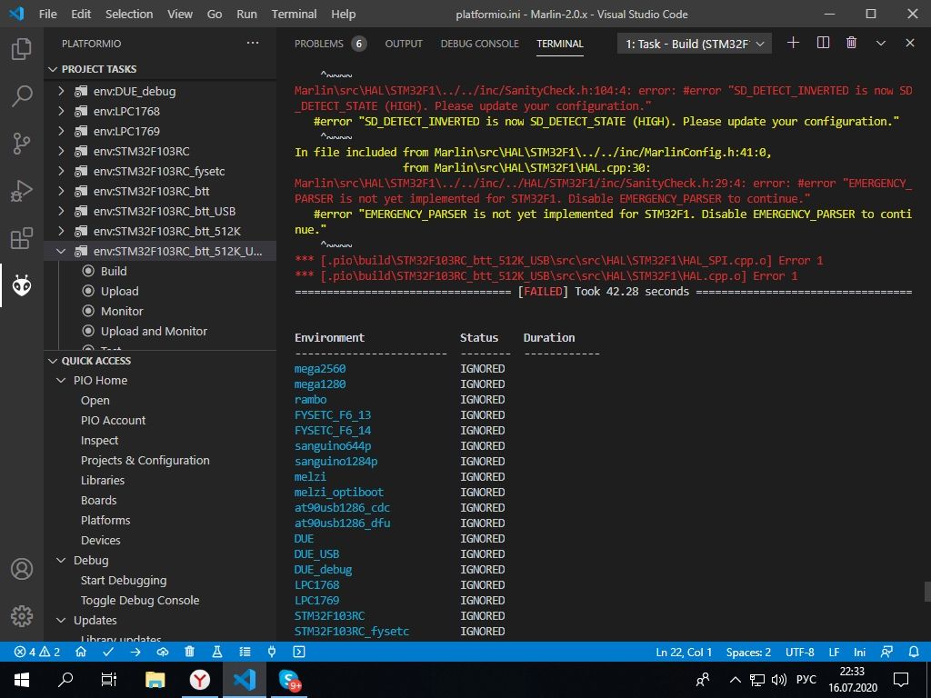This screenshot has height=698, width=931.
Task: Open the Terminal menu
Action: (294, 14)
